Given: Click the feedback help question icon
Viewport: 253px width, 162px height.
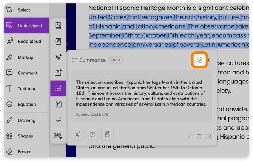Looking at the screenshot, I should (x=208, y=137).
